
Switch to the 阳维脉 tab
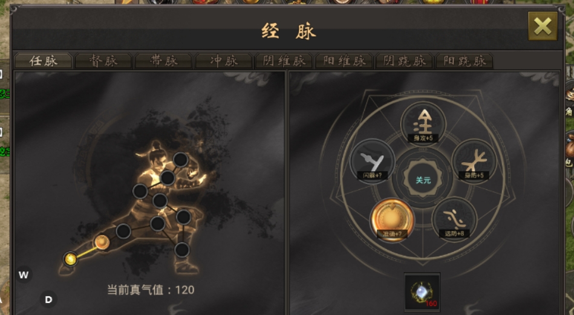pos(344,60)
